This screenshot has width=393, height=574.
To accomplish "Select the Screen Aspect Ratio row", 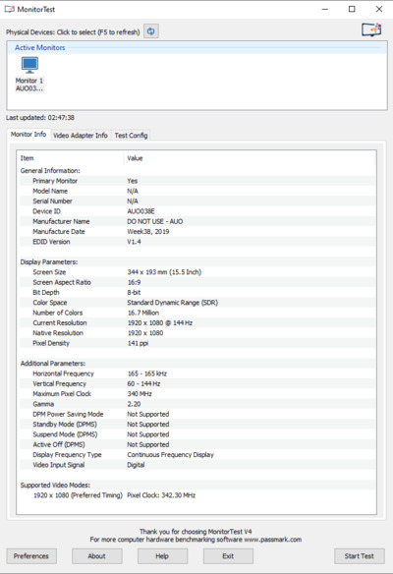I will pos(196,282).
